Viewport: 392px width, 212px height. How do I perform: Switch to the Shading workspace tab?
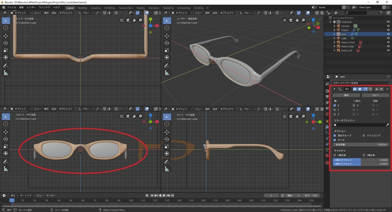point(140,8)
